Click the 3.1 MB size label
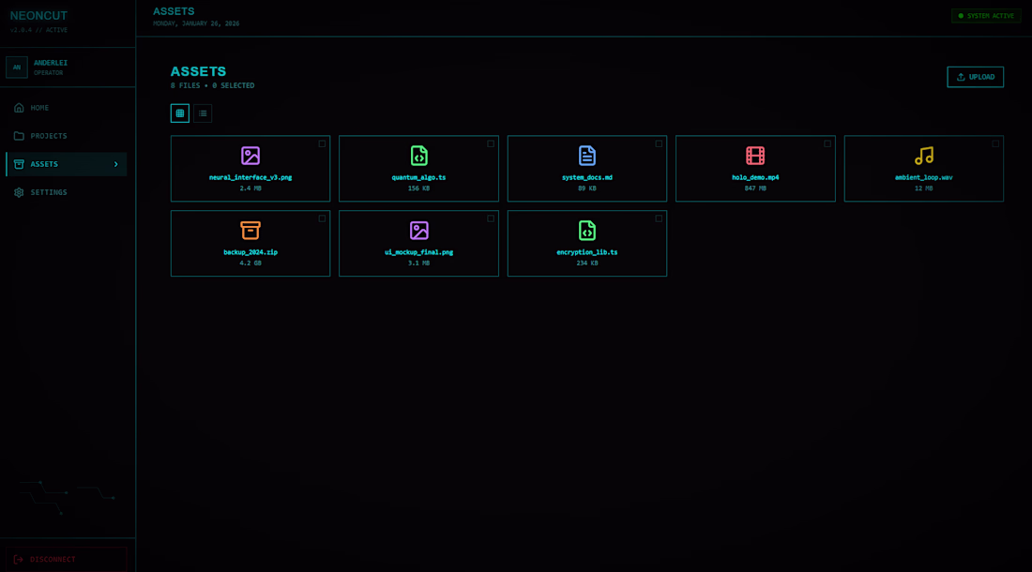1032x572 pixels. click(418, 263)
